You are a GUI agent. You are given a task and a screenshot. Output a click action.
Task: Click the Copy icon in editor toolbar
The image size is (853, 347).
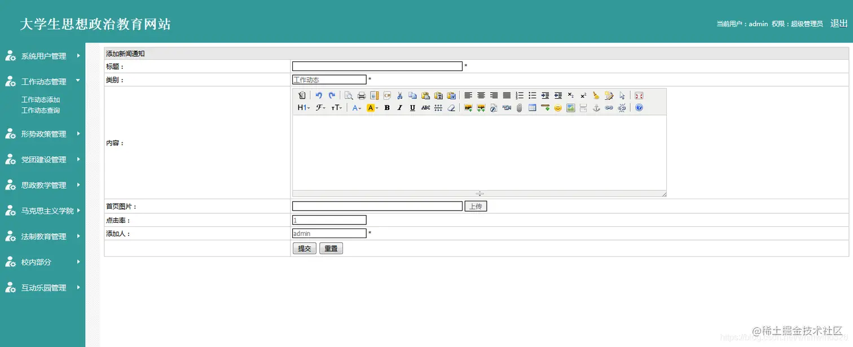coord(412,95)
